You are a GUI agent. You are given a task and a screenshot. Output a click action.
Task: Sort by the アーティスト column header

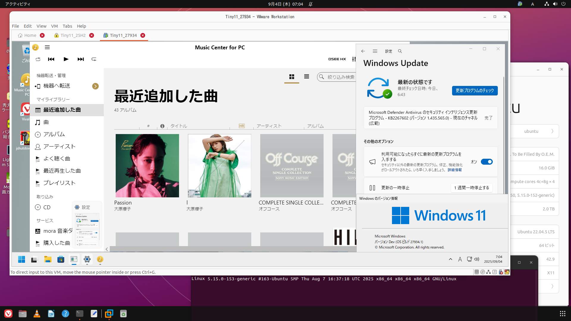point(269,126)
